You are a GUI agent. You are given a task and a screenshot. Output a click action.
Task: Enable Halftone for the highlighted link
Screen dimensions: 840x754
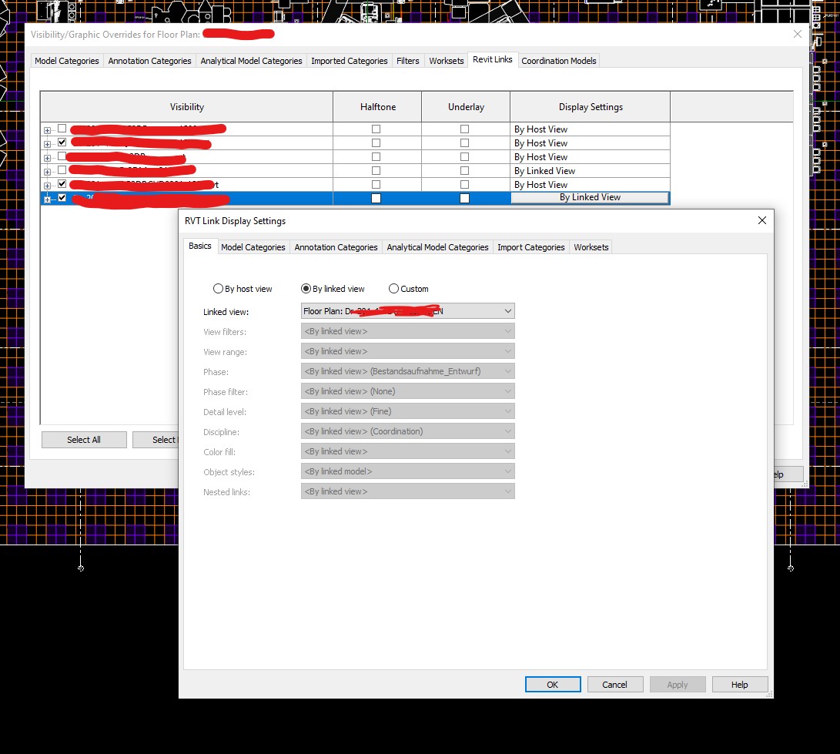coord(376,198)
